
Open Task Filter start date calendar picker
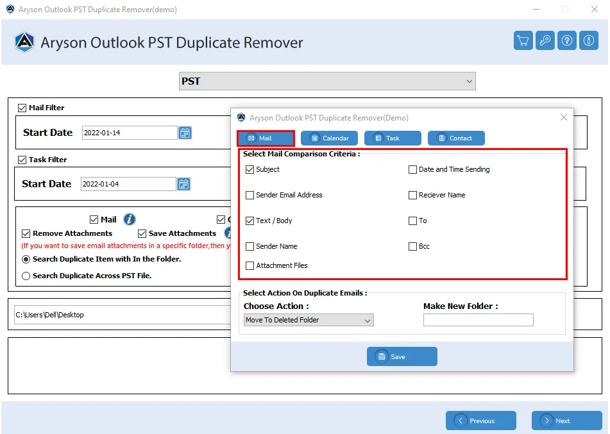[183, 185]
